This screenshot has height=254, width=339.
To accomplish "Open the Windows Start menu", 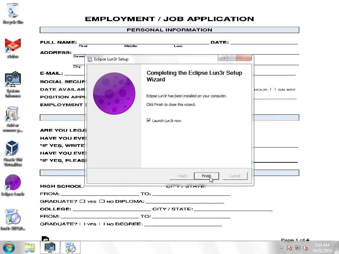I will coord(9,247).
